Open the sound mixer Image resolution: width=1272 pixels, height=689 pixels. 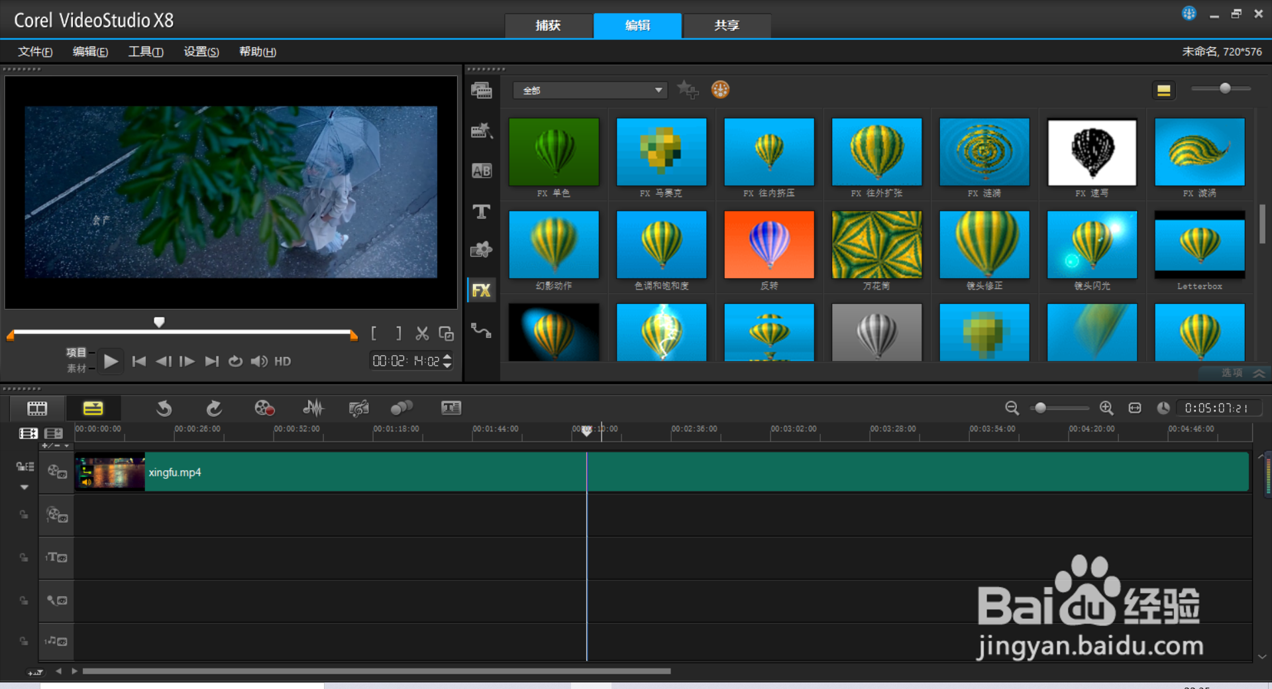pyautogui.click(x=313, y=408)
